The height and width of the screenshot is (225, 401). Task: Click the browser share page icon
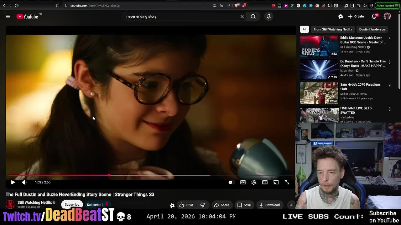pyautogui.click(x=229, y=6)
